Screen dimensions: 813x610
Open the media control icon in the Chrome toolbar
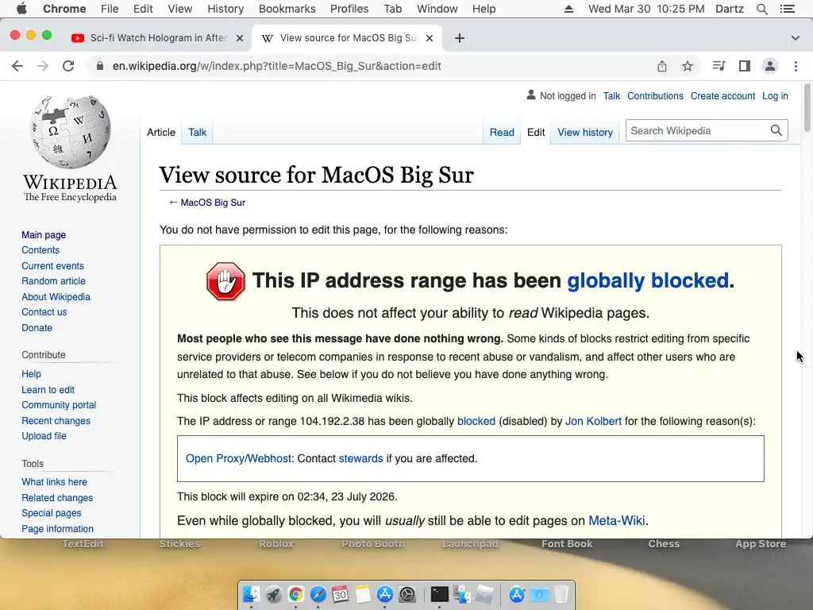[719, 66]
